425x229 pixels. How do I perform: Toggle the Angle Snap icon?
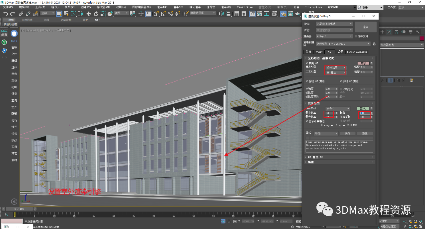163,14
